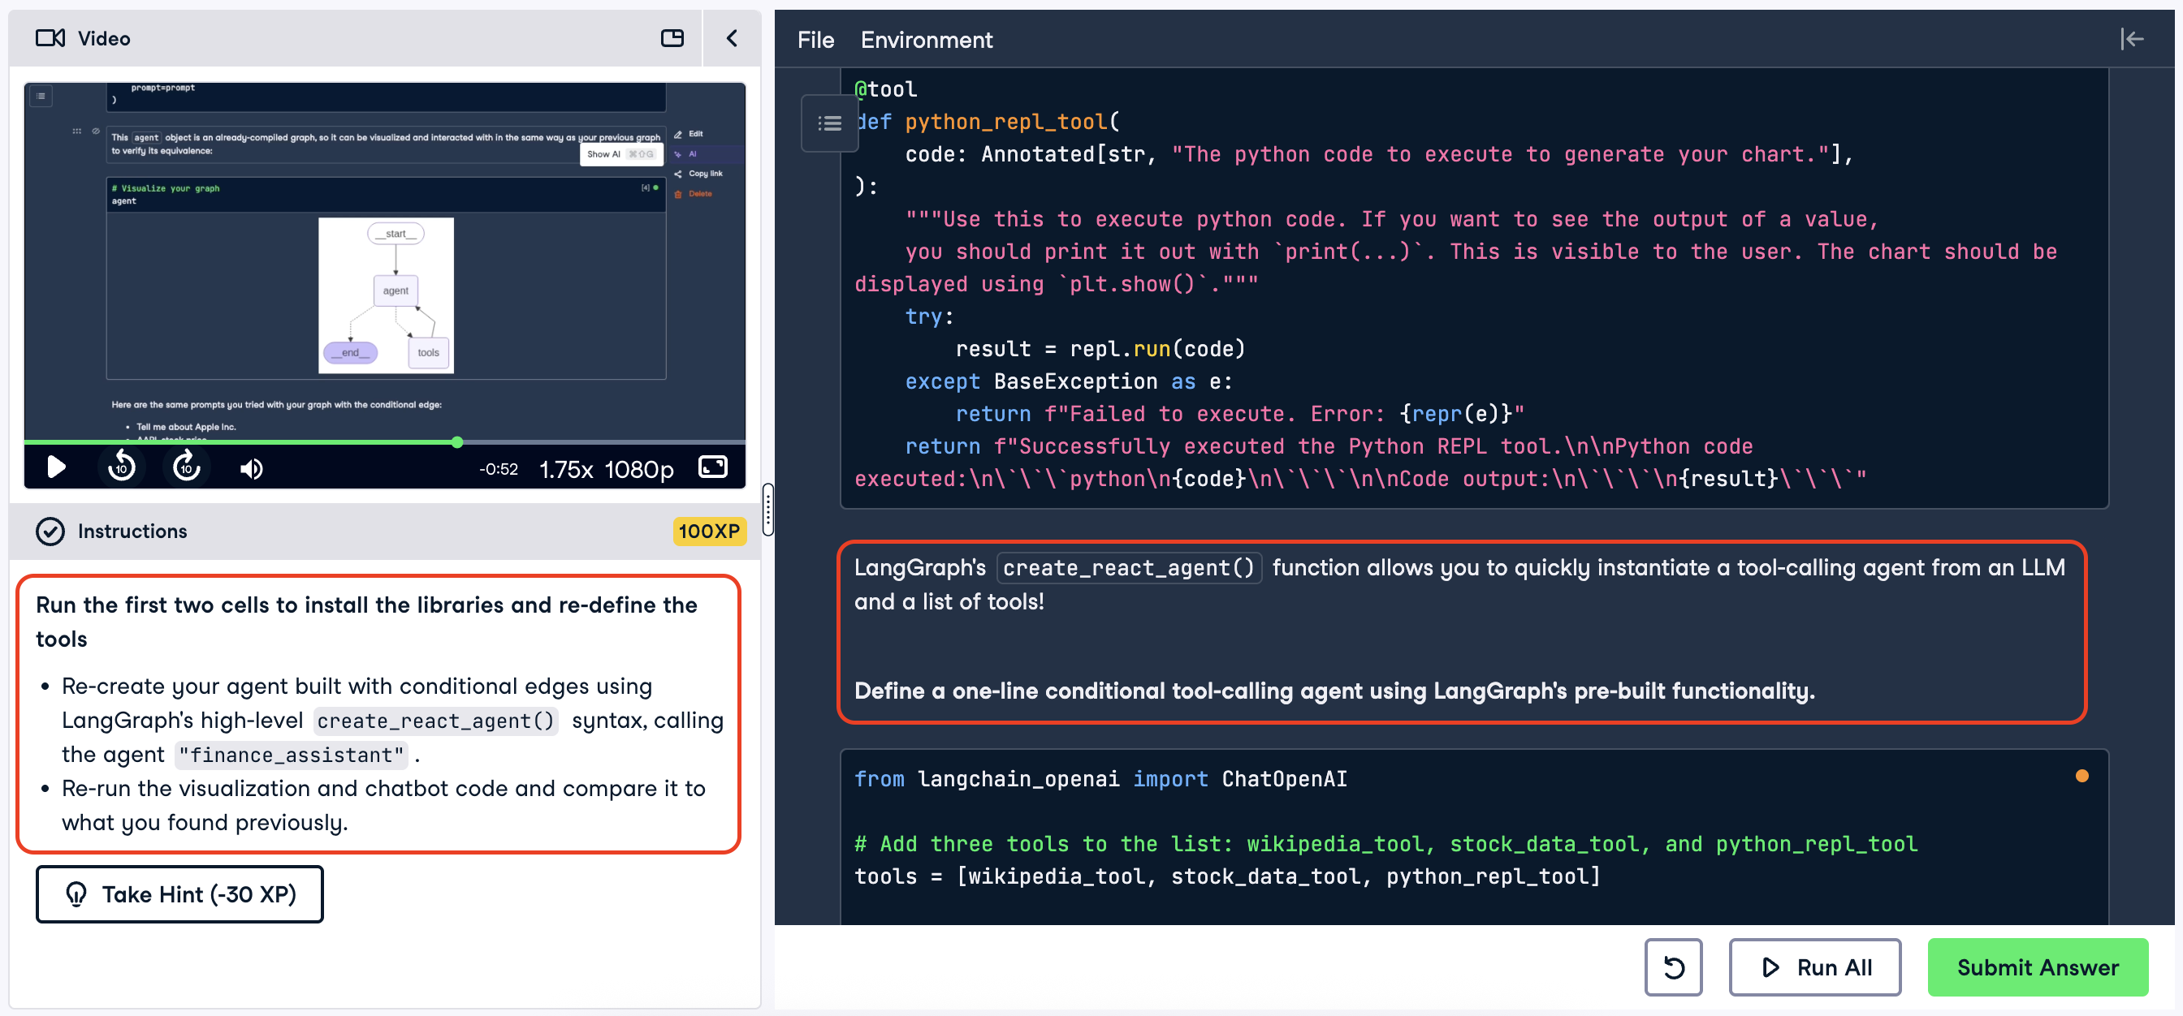The height and width of the screenshot is (1016, 2183).
Task: Open the File menu
Action: pos(815,40)
